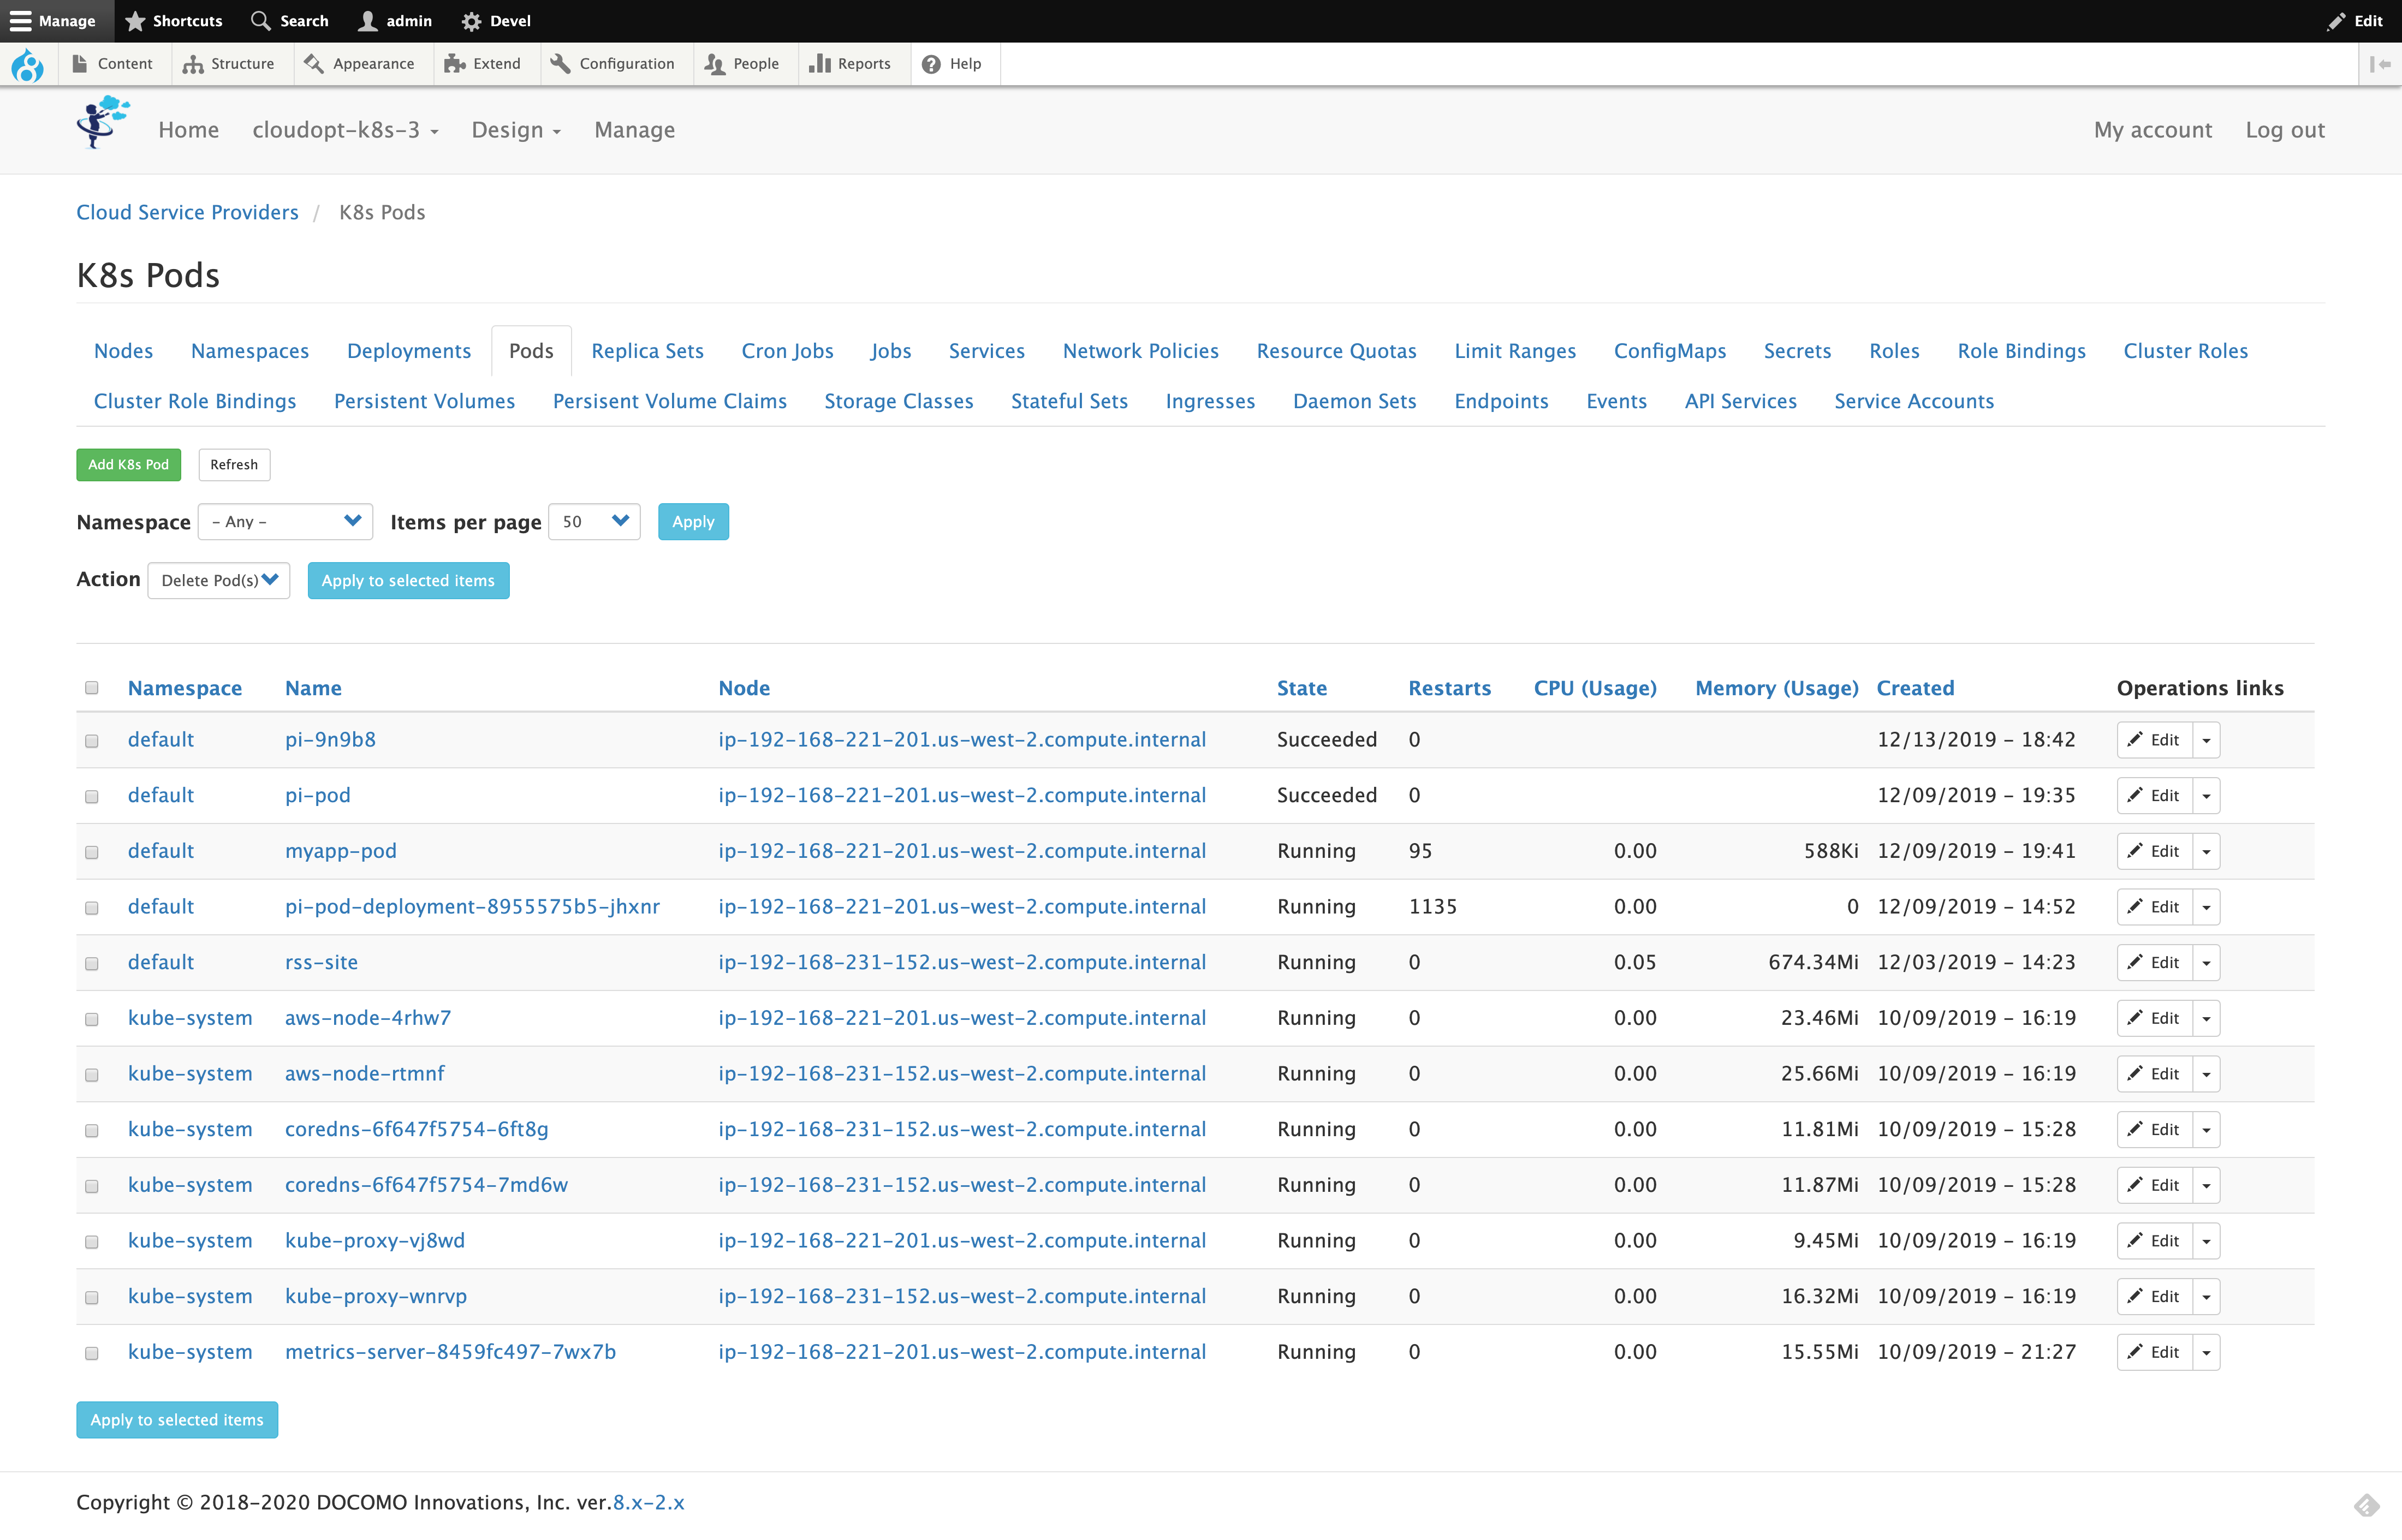Tick the checkbox for rss-site pod
This screenshot has height=1540, width=2402.
coord(92,964)
